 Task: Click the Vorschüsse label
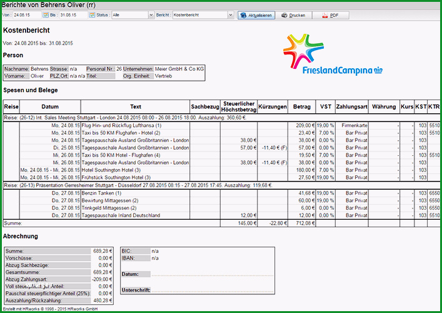pos(19,259)
